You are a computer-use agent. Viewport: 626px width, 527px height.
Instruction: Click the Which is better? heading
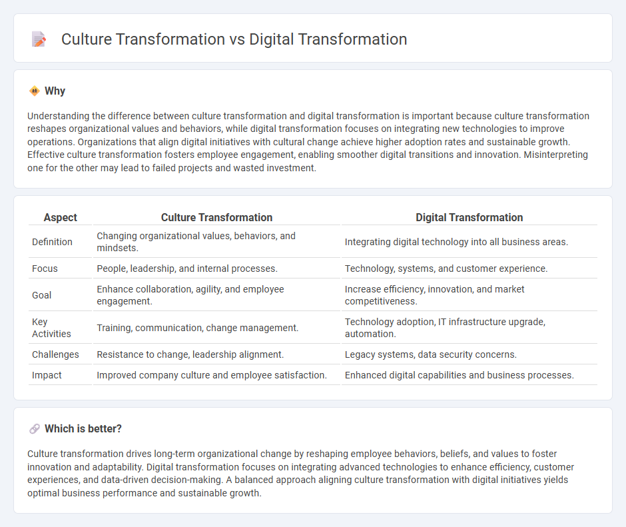point(83,428)
